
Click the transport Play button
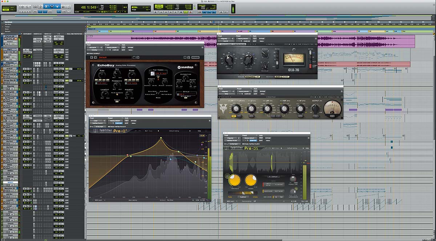click(186, 12)
